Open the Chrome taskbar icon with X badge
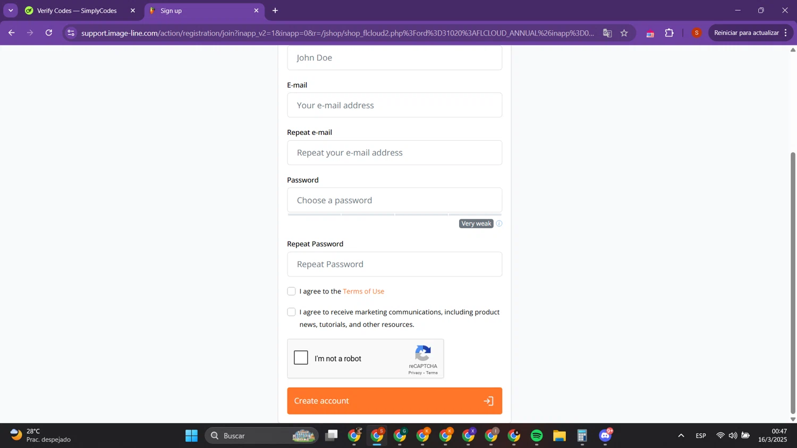The image size is (797, 448). click(469, 436)
